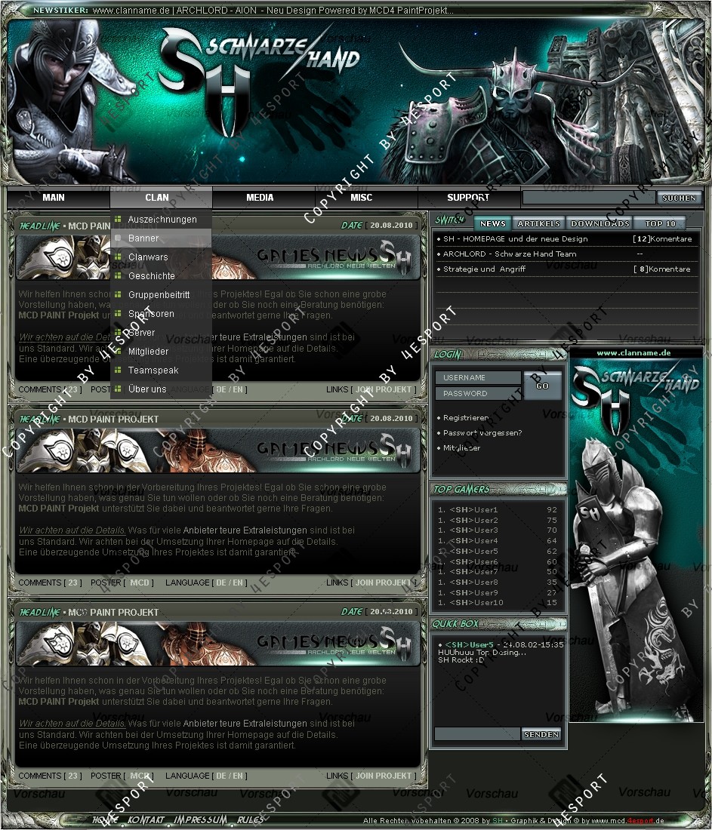Click green bullet icon beside Auszeichnungen
This screenshot has width=712, height=830.
(118, 220)
